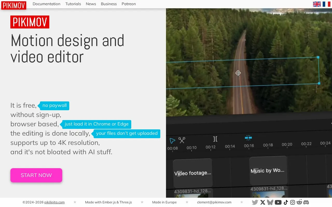Click the "supports up to 4K resolution," line
332x207 pixels.
click(x=55, y=143)
